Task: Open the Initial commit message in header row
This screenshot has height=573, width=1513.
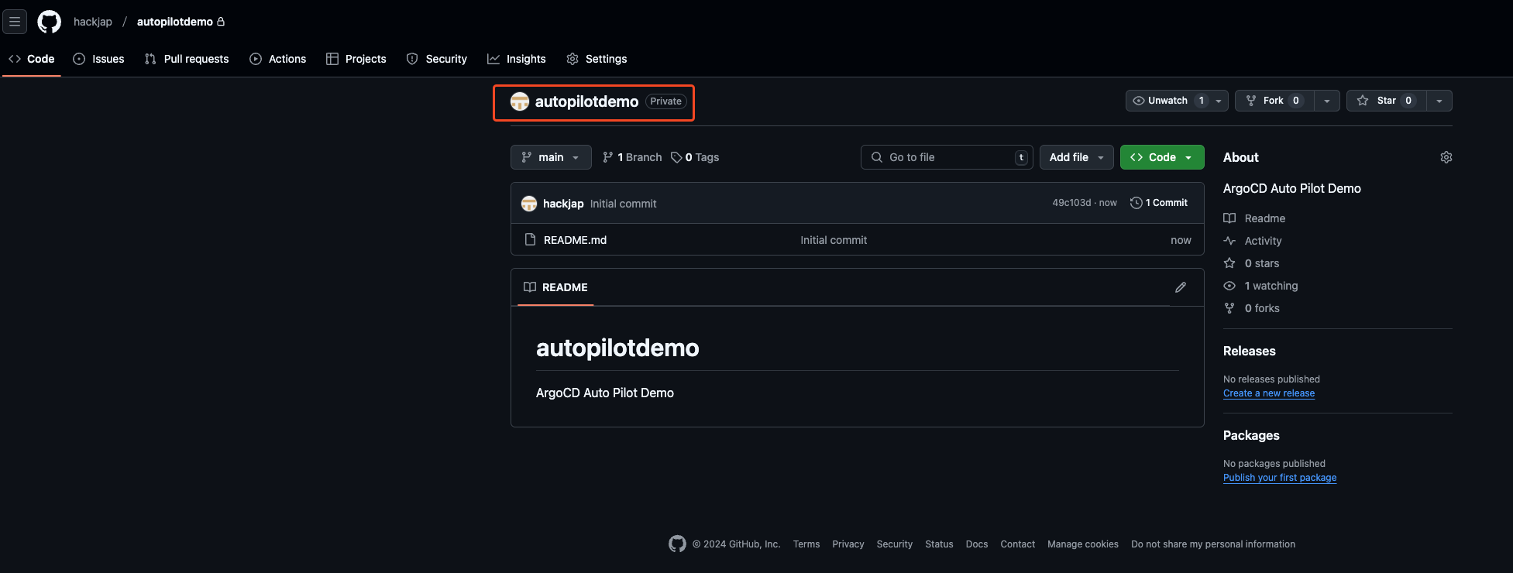Action: [x=623, y=204]
